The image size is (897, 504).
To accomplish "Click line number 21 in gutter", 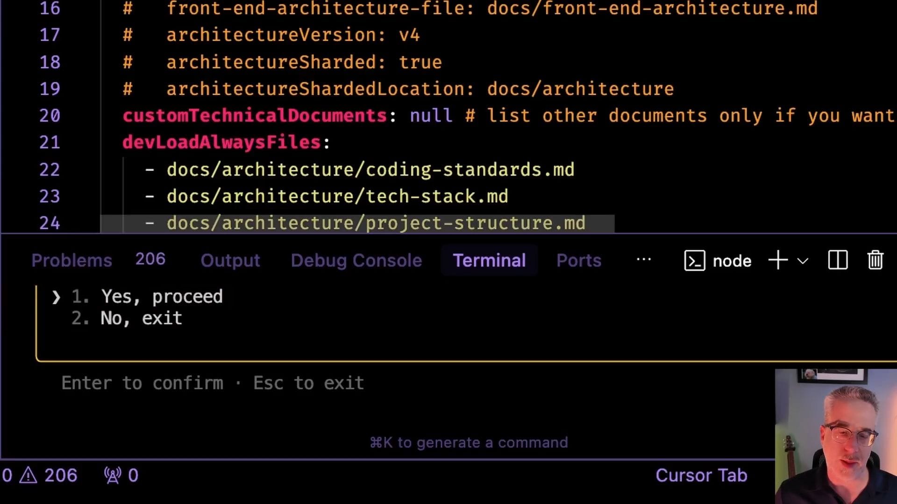I will [x=50, y=142].
